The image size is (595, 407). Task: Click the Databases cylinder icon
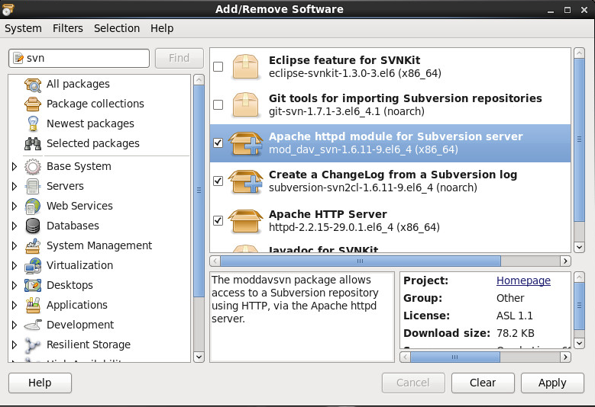pos(33,226)
